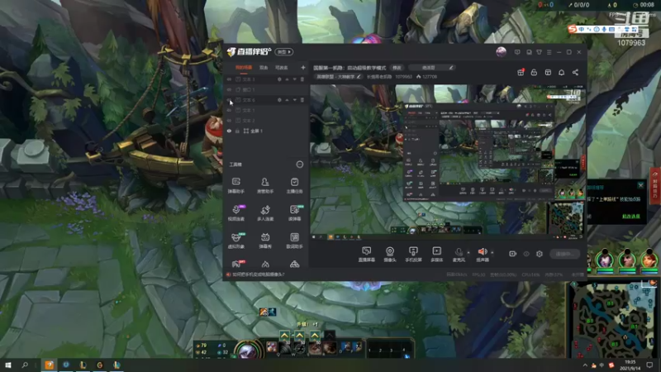The image size is (661, 372).
Task: Move 文本 6 source down
Action: click(x=295, y=100)
